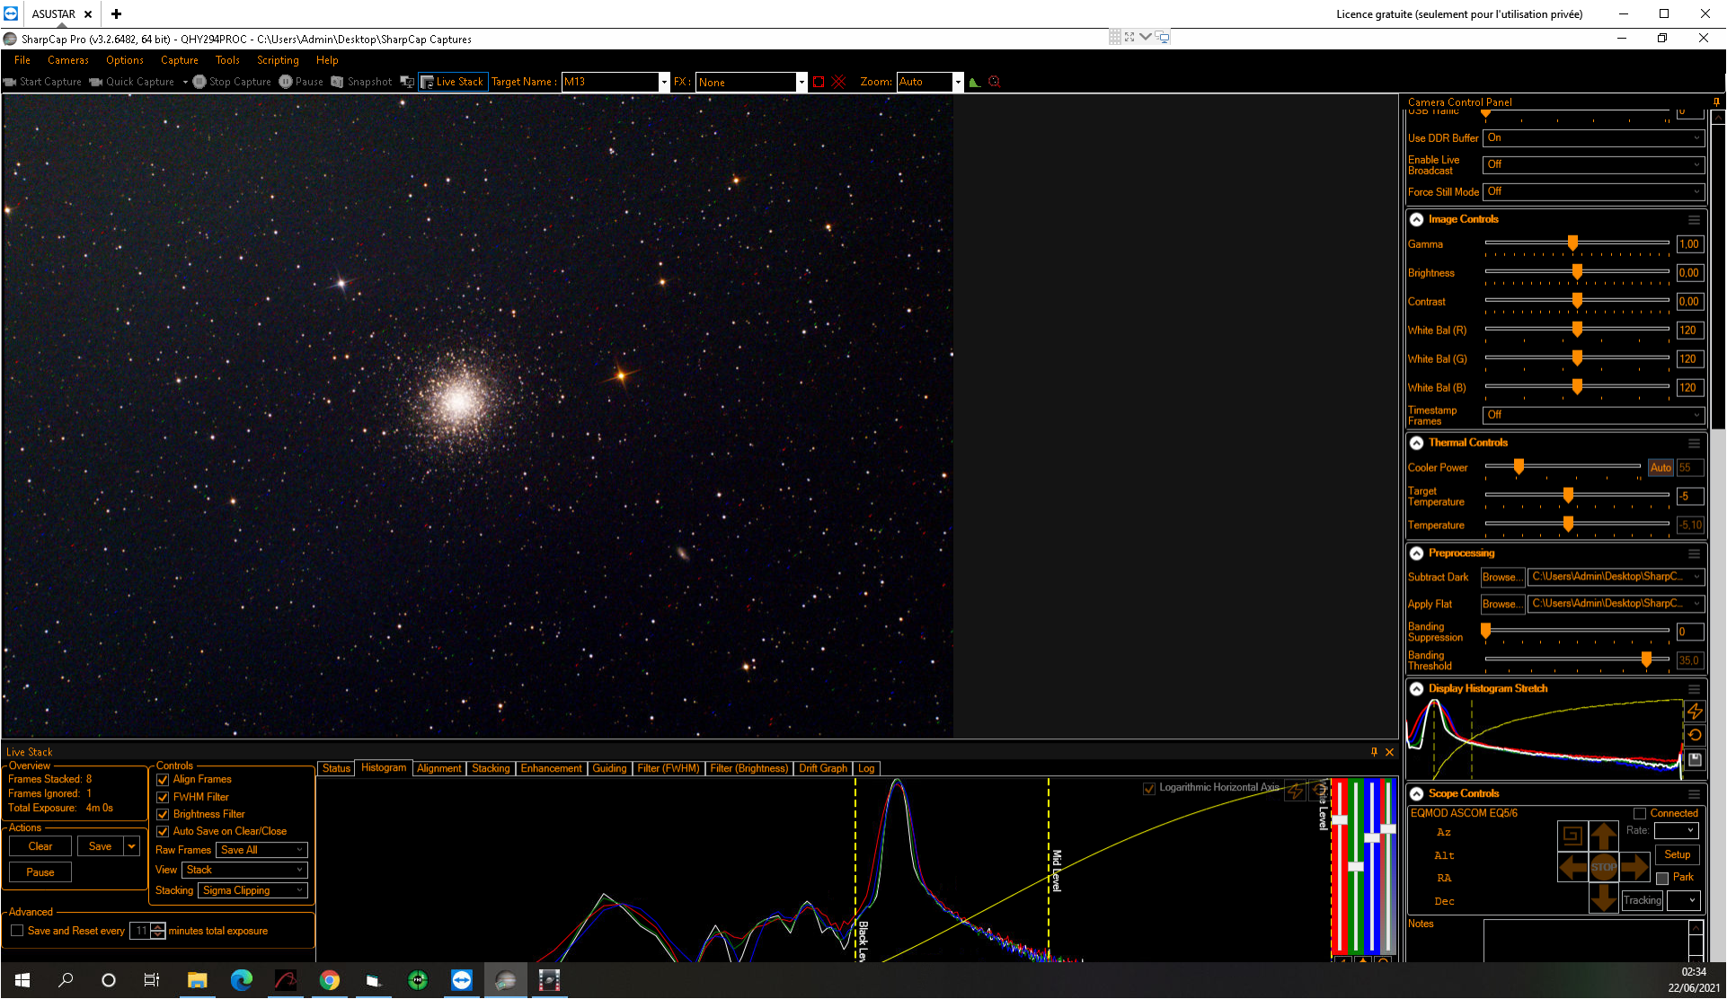The height and width of the screenshot is (999, 1727).
Task: Open the green histogram toolbar icon
Action: (974, 82)
